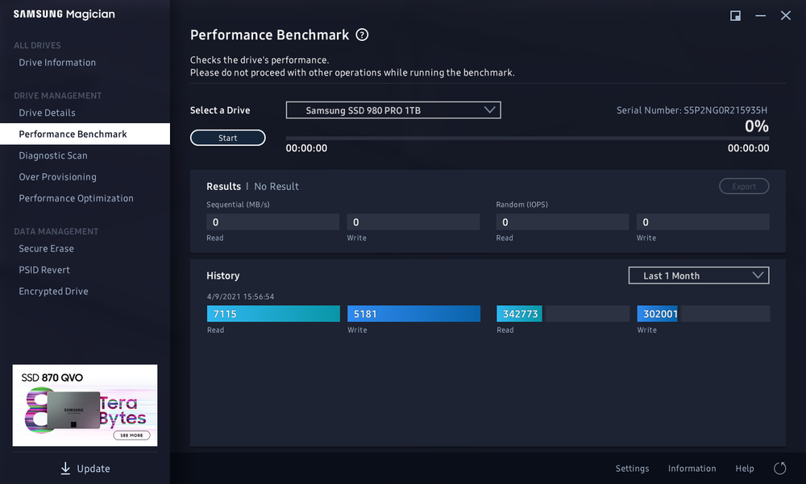Open Secure Erase option
This screenshot has height=484, width=806.
(46, 249)
